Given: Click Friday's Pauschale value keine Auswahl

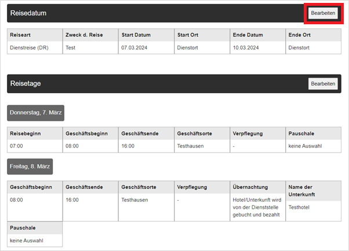Looking at the screenshot, I should pos(27,240).
